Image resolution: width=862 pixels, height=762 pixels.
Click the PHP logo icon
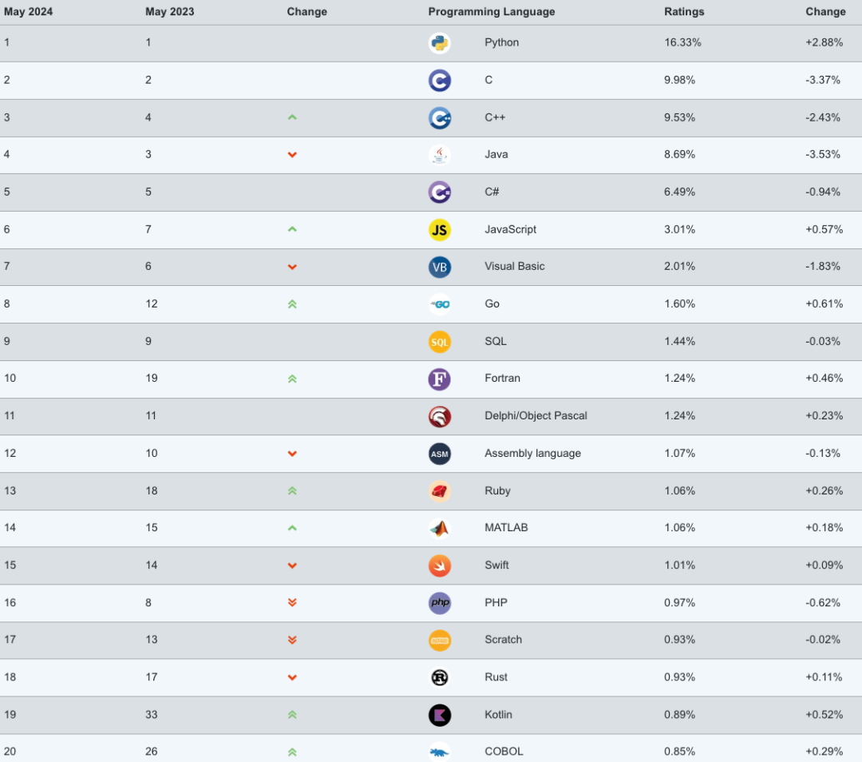tap(439, 603)
